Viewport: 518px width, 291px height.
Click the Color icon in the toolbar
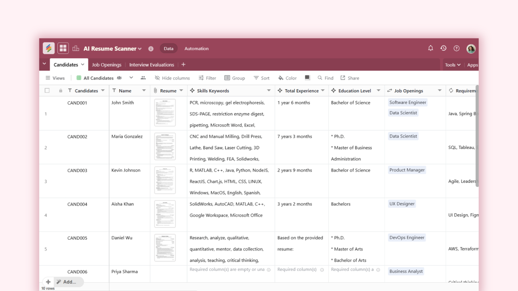(287, 78)
